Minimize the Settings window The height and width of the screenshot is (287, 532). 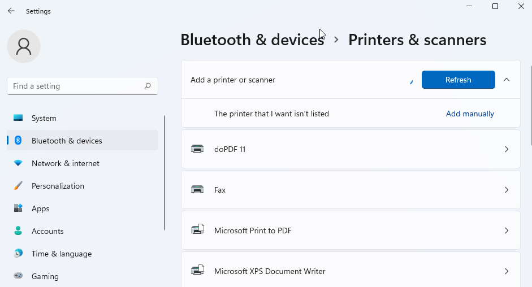[469, 6]
